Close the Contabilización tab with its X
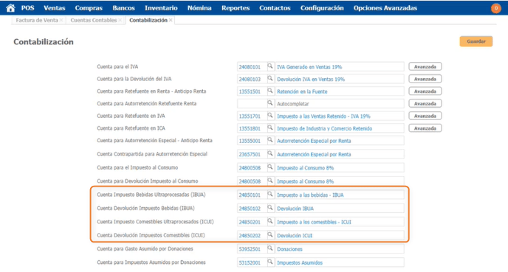 171,20
